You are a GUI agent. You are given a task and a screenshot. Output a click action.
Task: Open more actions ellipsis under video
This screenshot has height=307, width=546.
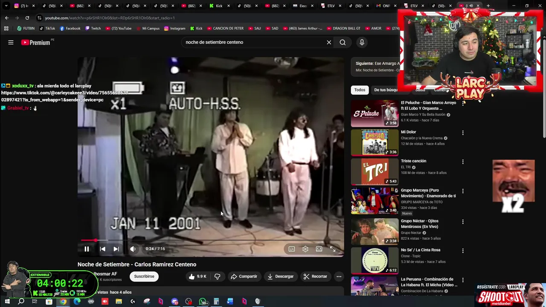(x=339, y=276)
